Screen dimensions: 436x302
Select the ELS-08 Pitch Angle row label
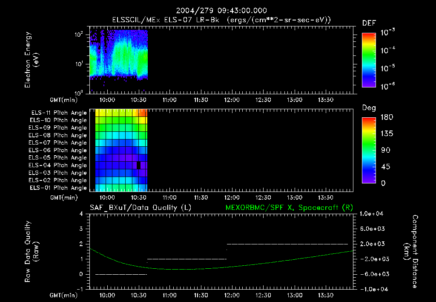(57, 135)
